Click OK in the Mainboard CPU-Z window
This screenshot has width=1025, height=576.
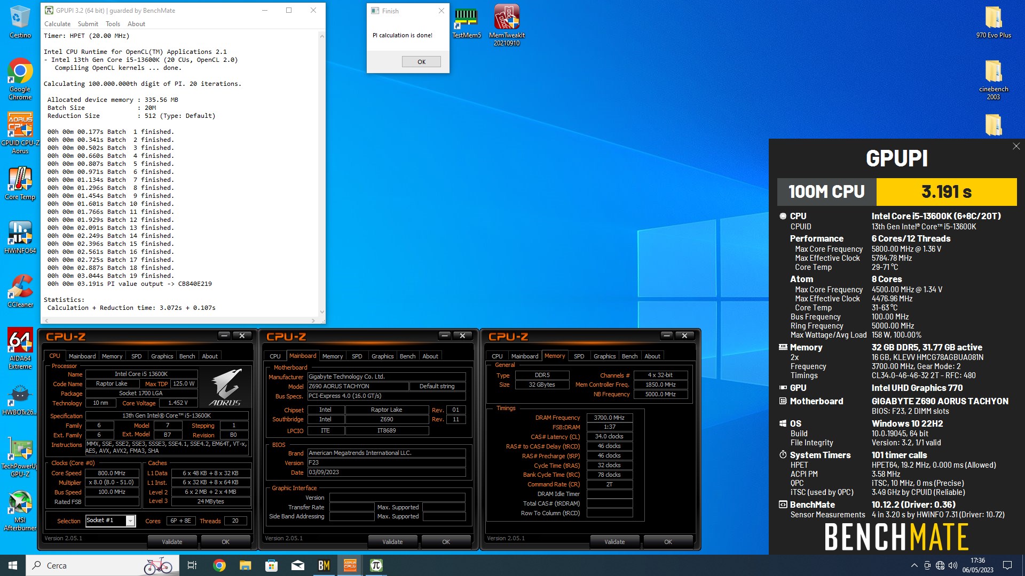click(446, 542)
